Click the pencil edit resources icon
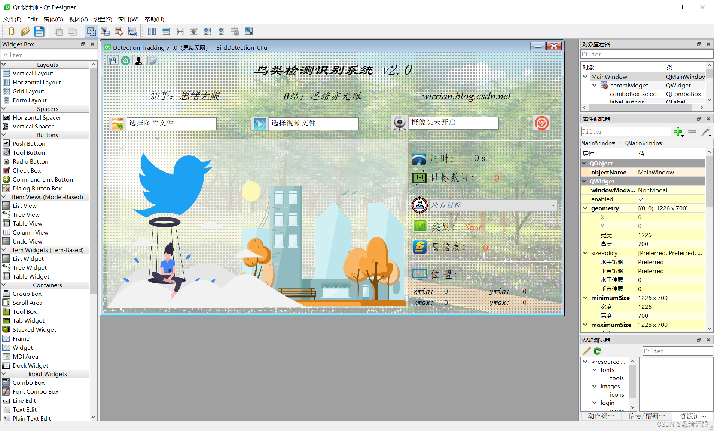Viewport: 714px width, 431px height. point(586,351)
